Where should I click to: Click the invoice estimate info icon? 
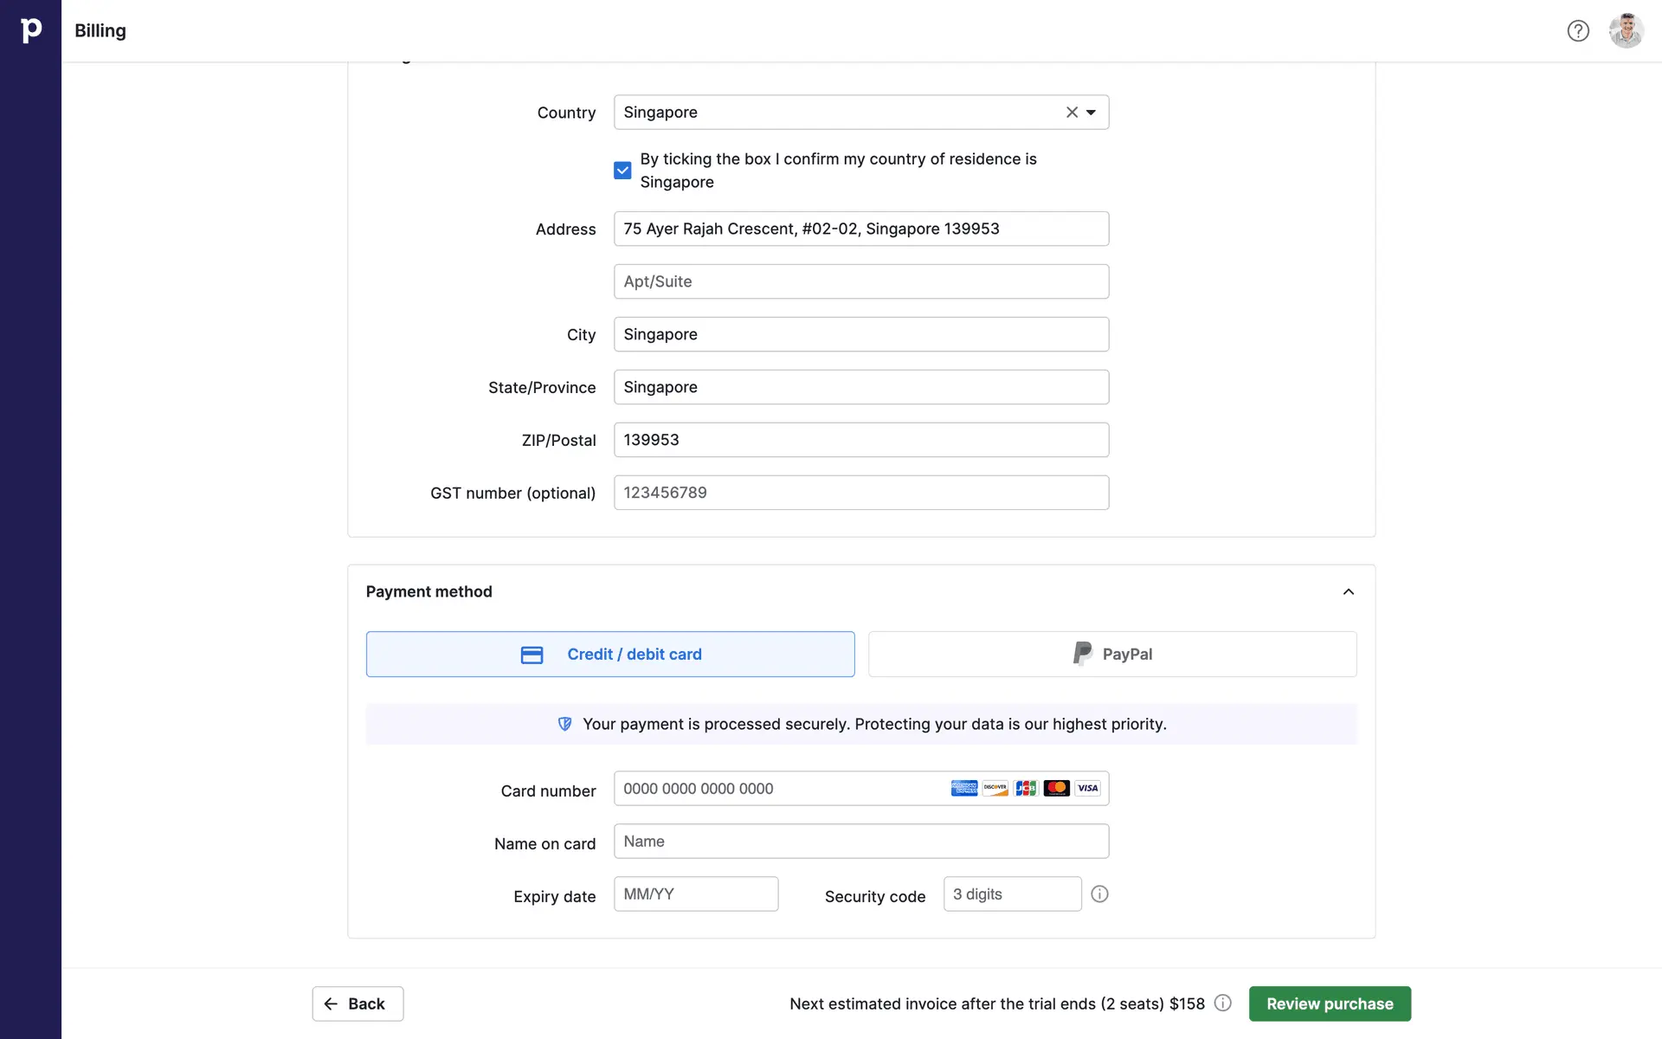(1222, 1004)
